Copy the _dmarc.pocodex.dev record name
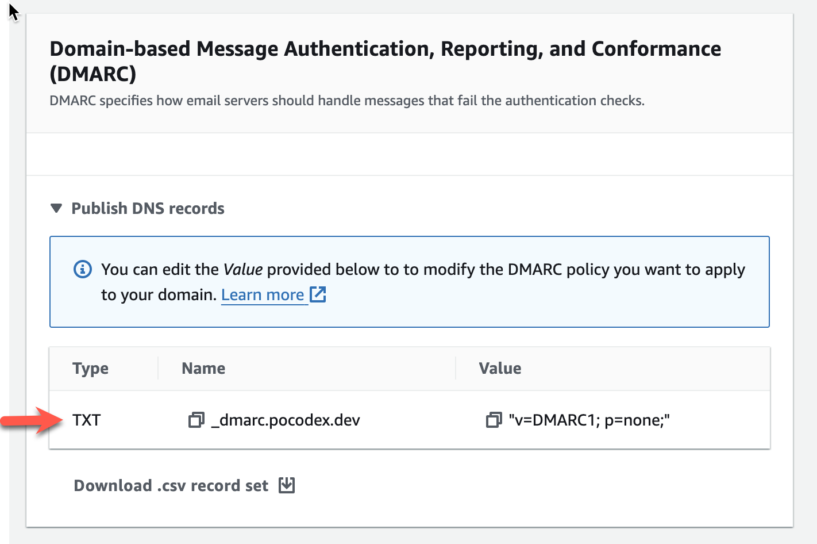This screenshot has height=544, width=817. coord(196,420)
